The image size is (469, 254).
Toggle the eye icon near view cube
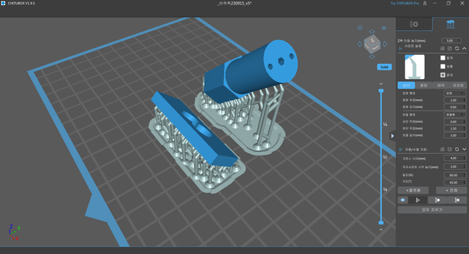coord(384,28)
